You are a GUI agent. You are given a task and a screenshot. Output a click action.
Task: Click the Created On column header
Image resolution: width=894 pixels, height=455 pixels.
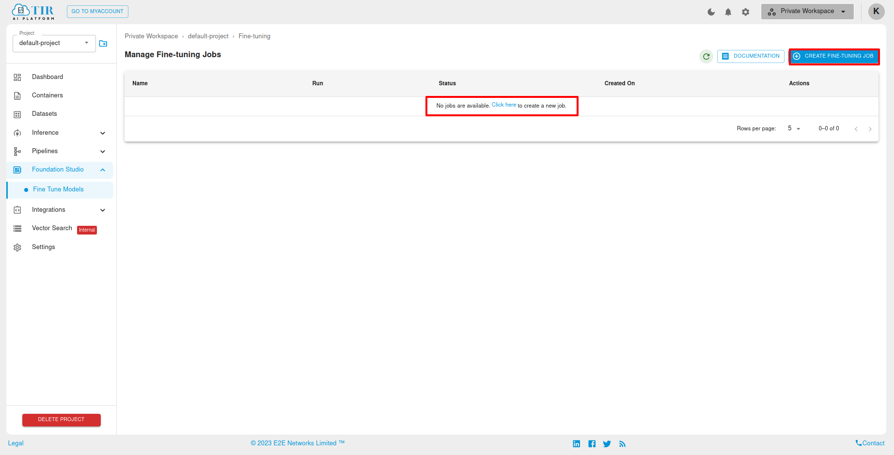[x=620, y=83]
